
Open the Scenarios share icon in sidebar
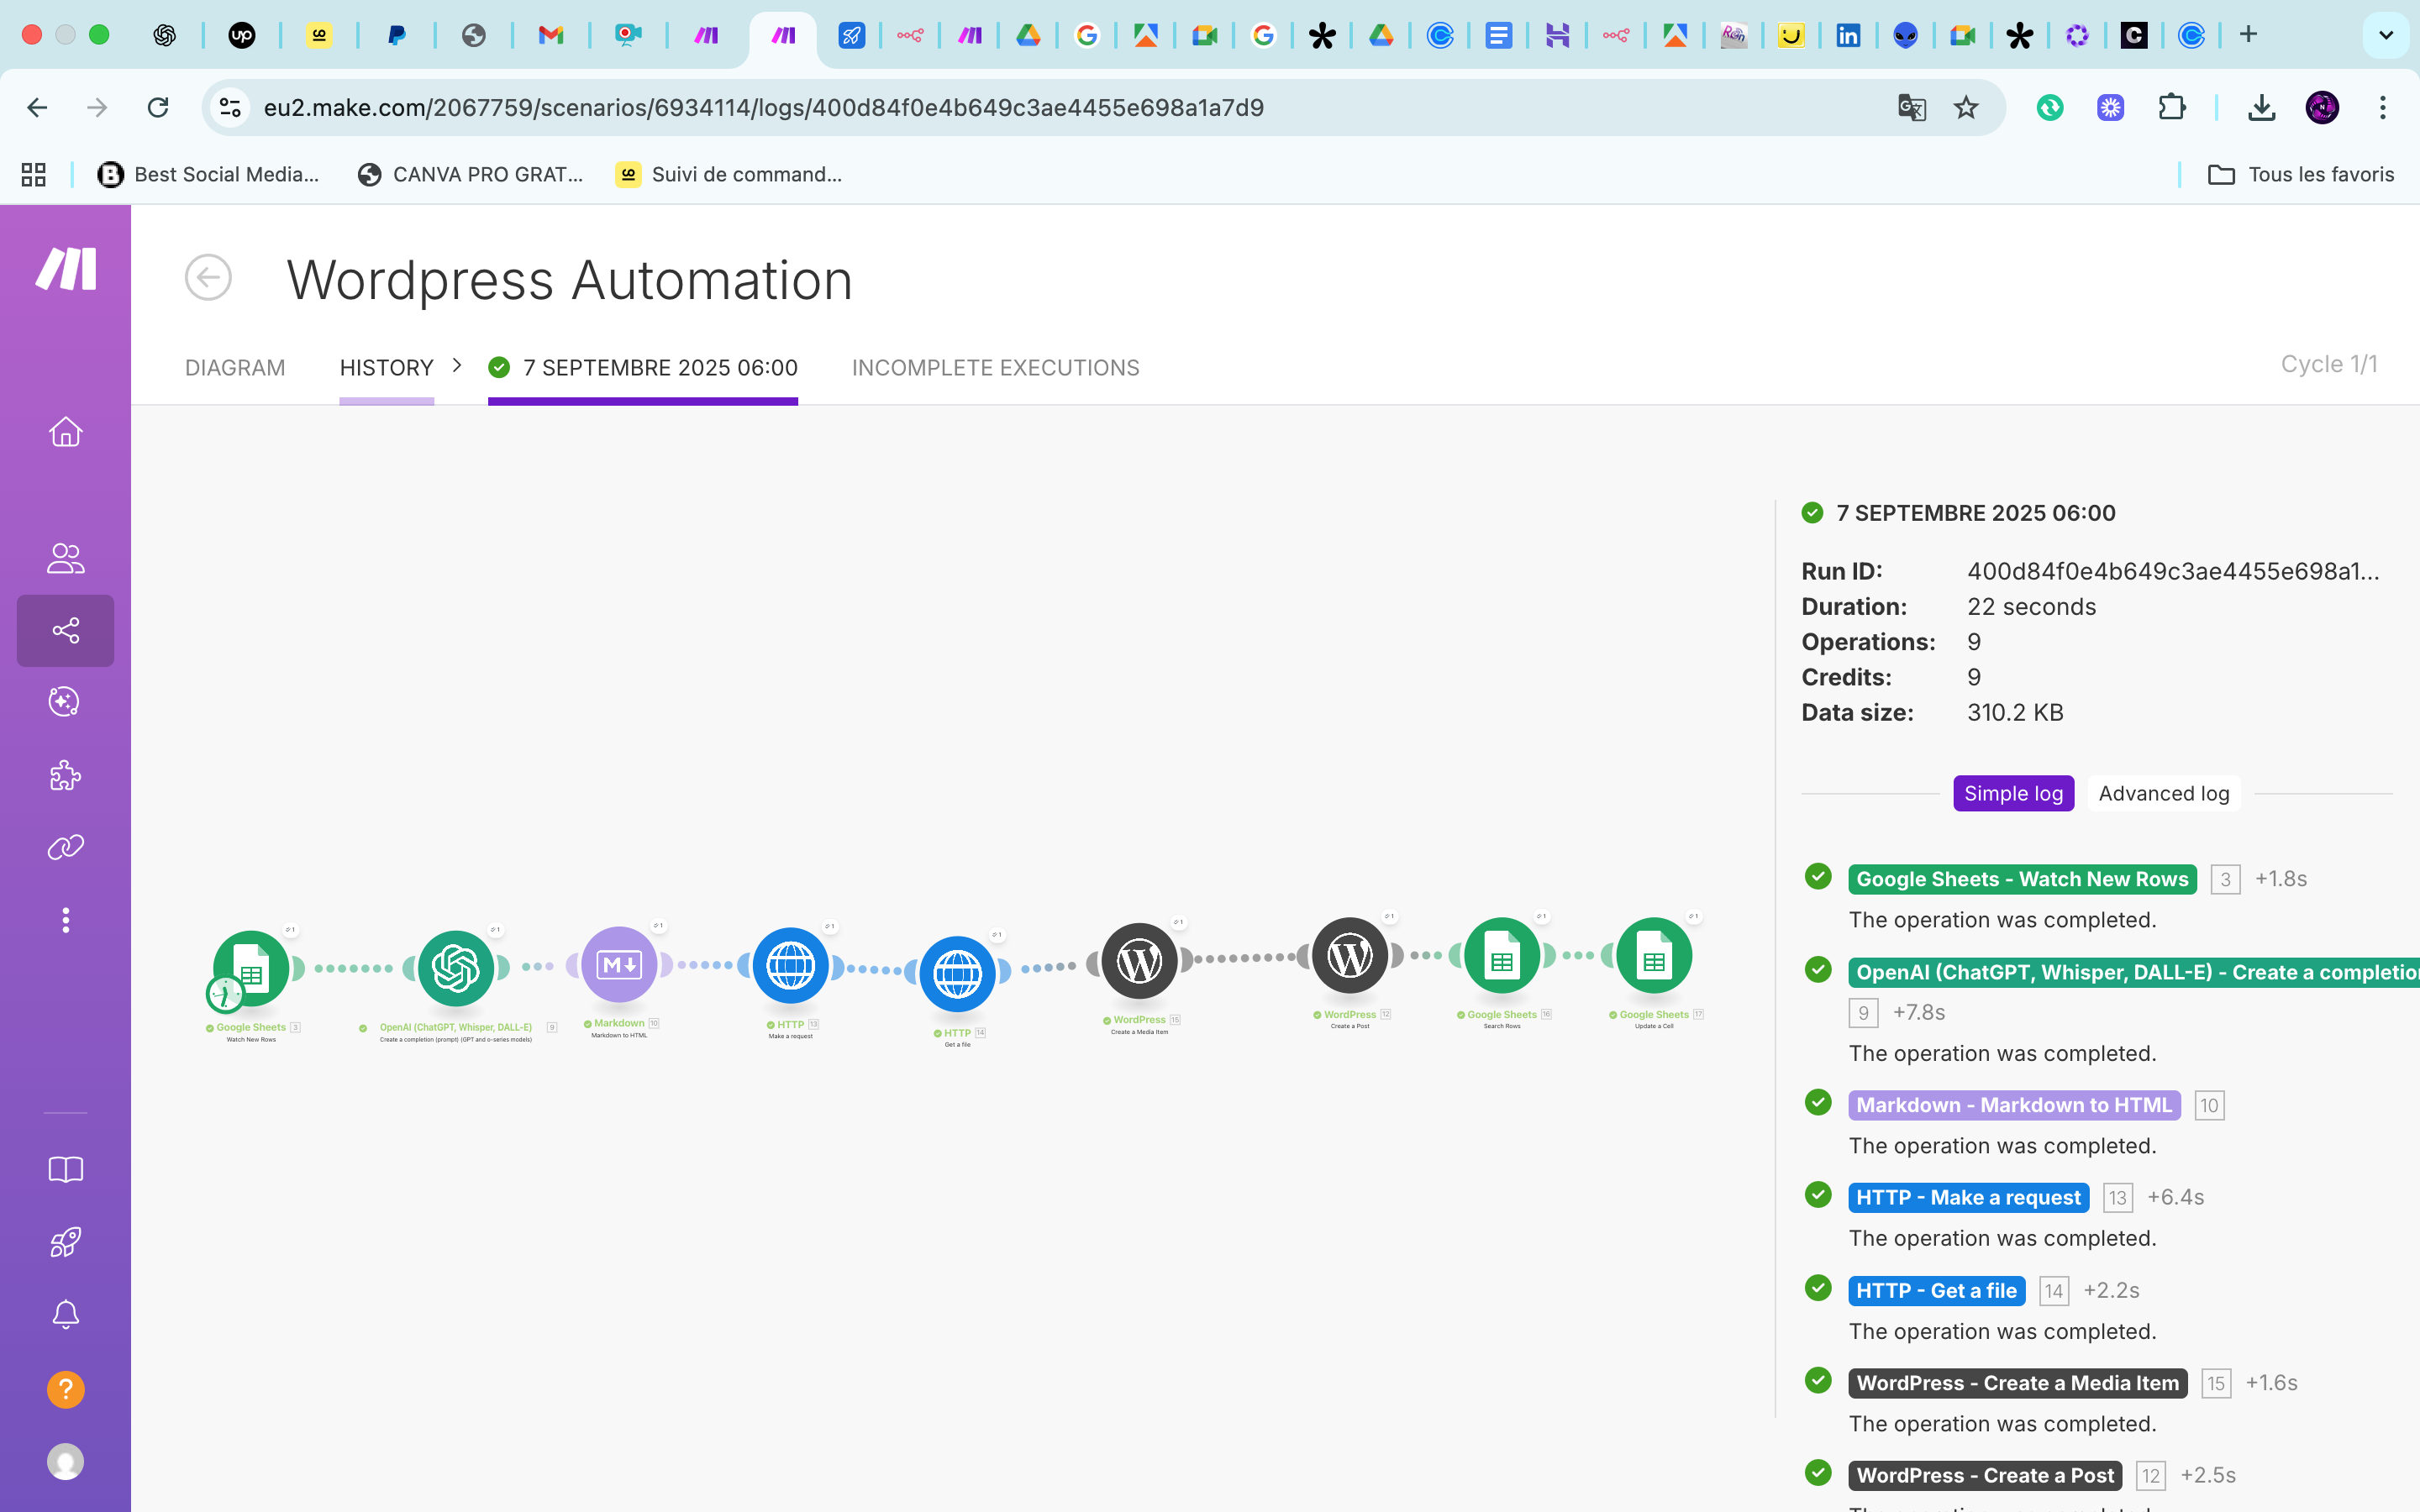[66, 630]
